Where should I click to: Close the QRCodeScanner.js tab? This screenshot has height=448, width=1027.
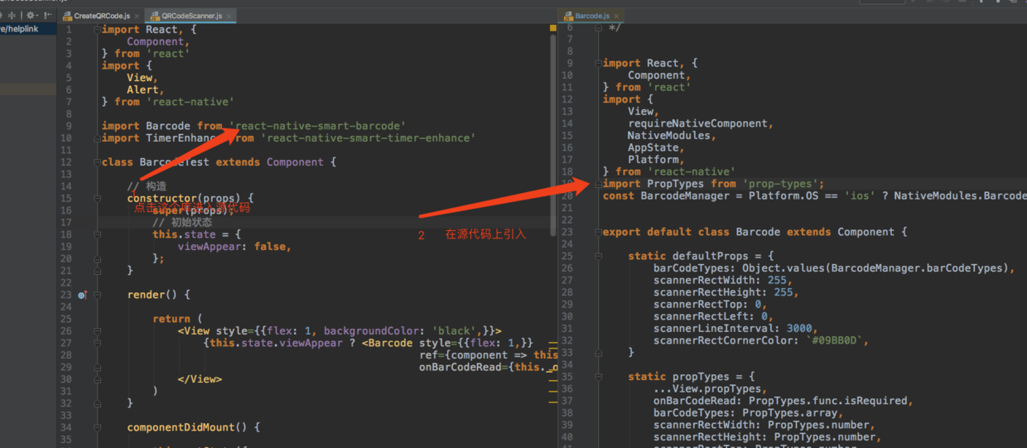pos(229,16)
